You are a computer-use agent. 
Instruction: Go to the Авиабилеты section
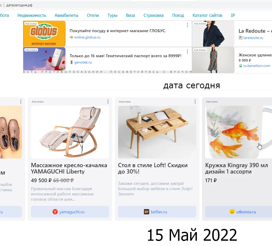67,15
